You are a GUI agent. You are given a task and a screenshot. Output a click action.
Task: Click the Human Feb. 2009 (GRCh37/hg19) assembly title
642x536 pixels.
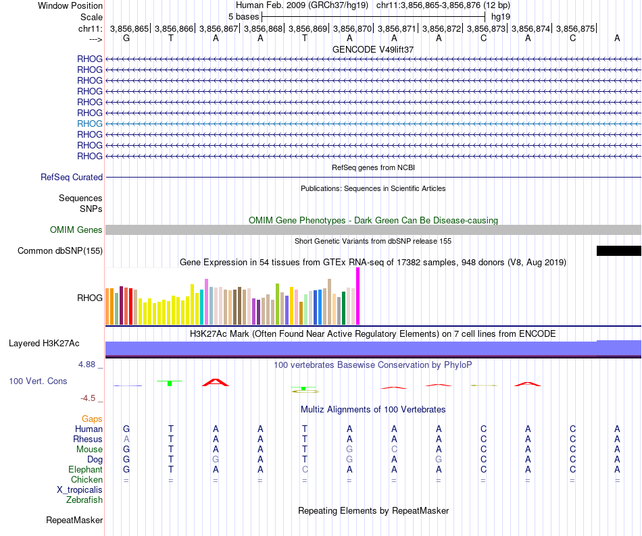(x=302, y=5)
